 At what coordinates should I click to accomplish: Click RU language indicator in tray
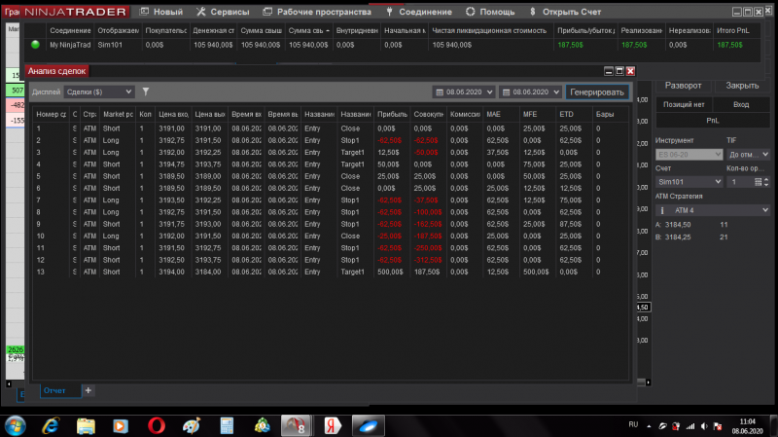(x=633, y=424)
